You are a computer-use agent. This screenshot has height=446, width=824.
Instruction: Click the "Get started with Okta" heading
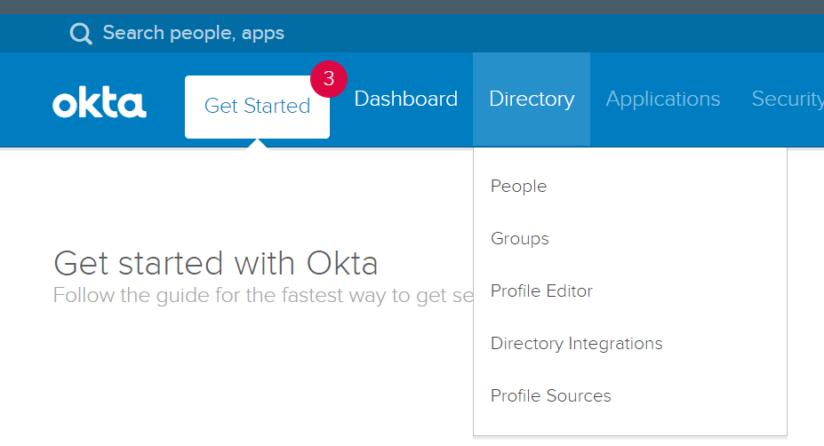216,264
